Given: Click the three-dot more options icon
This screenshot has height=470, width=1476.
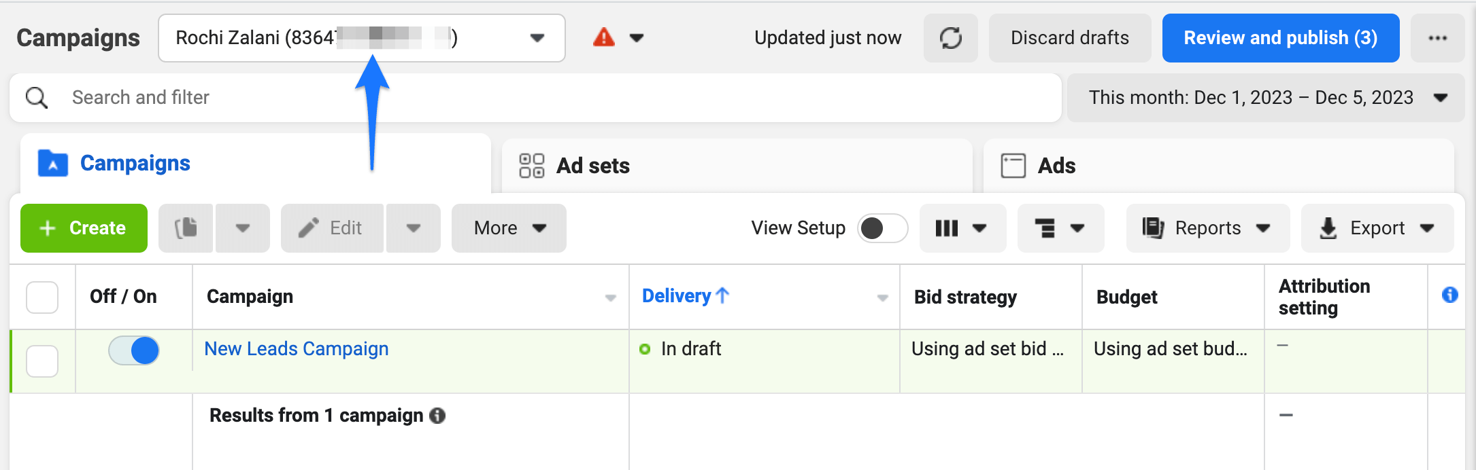Looking at the screenshot, I should 1437,38.
